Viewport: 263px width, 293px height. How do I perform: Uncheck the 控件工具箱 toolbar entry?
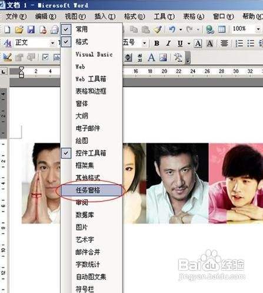click(91, 153)
